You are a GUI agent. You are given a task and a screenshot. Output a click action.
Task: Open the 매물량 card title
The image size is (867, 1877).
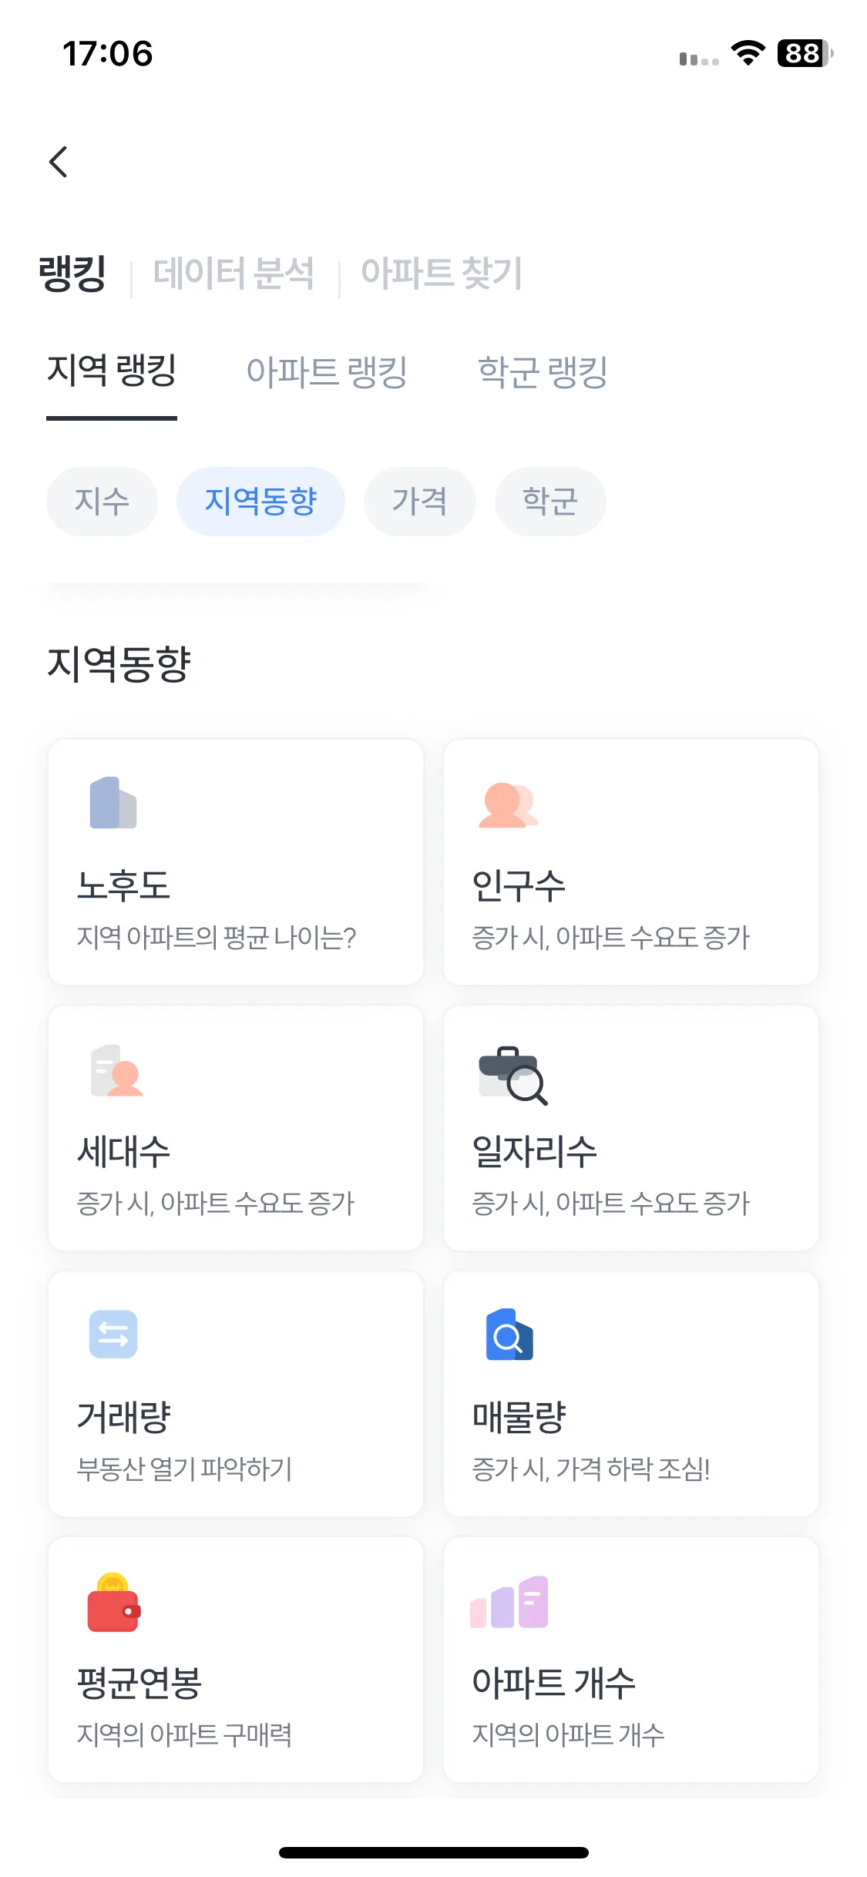[519, 1418]
